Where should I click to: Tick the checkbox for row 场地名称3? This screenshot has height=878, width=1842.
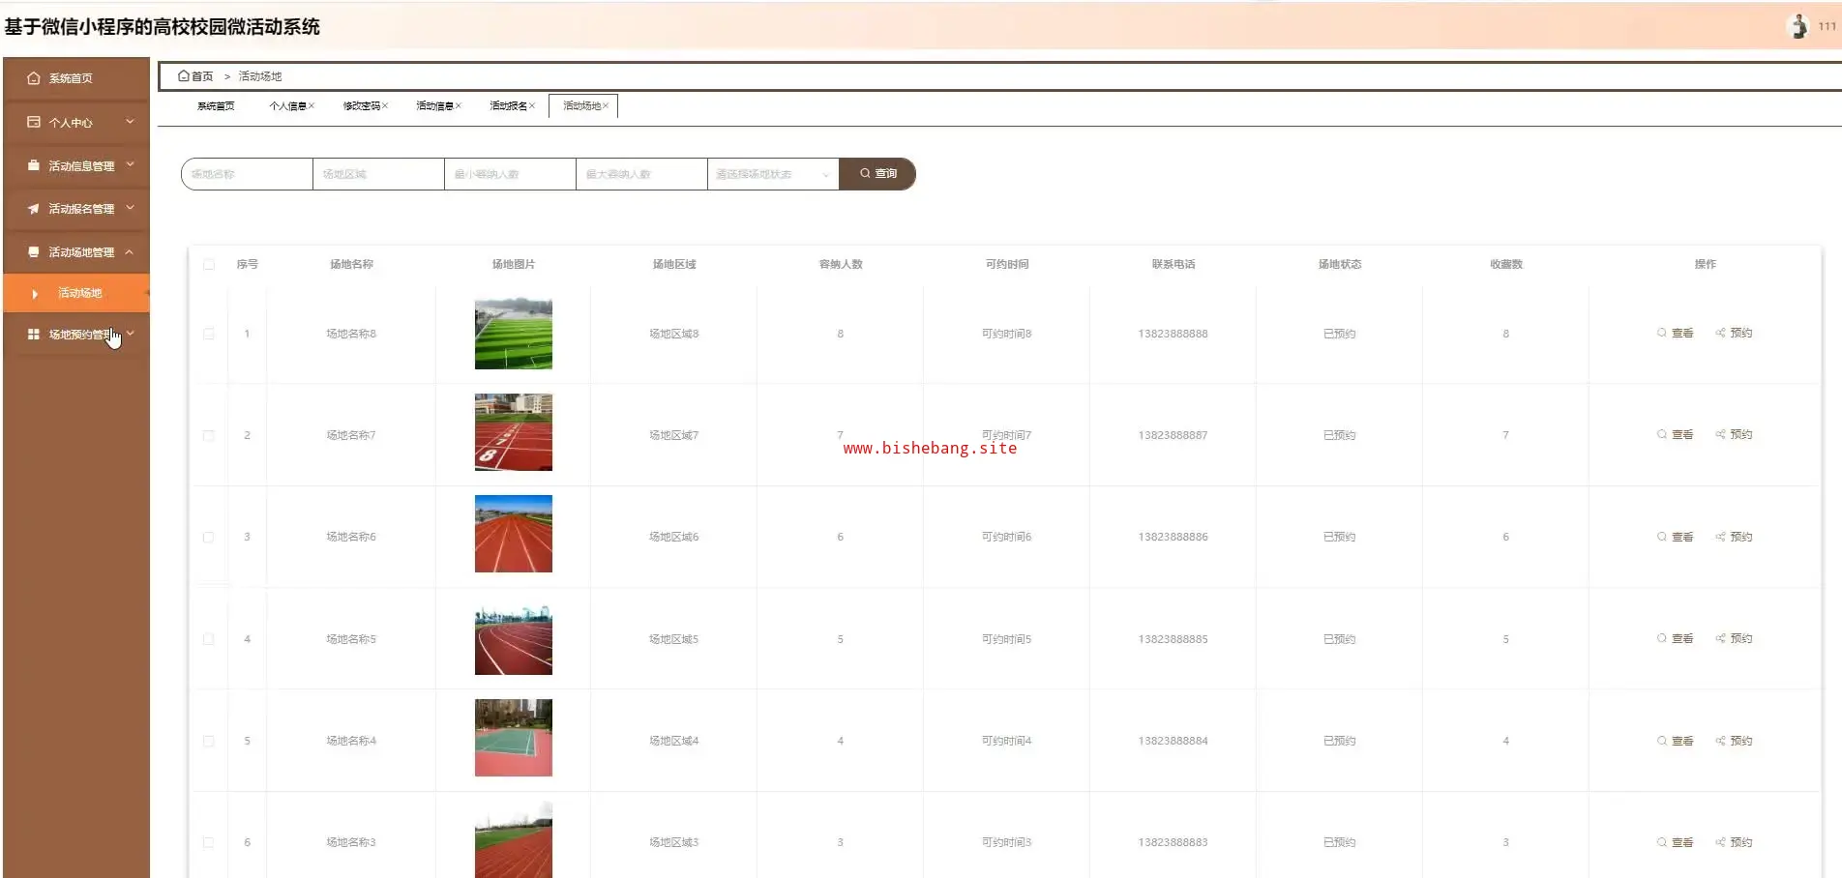coord(209,842)
